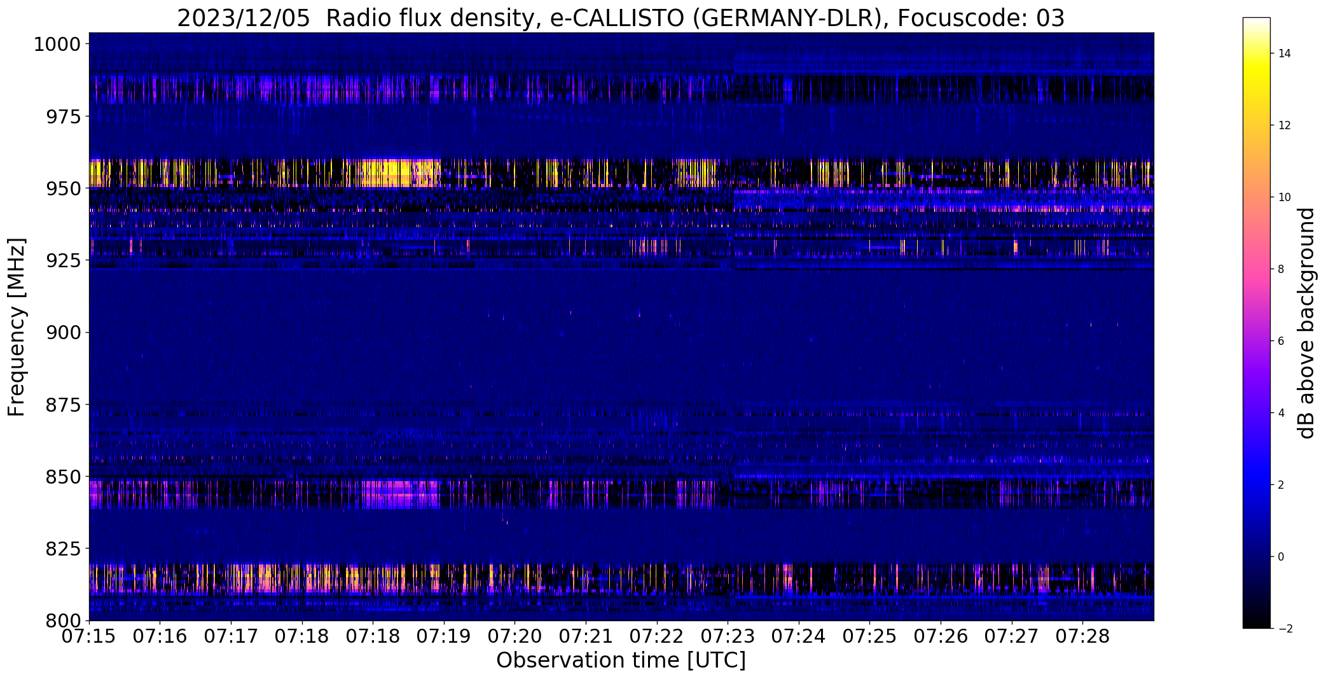The width and height of the screenshot is (1326, 679).
Task: Click the 07:28 time tick label
Action: [x=1083, y=636]
